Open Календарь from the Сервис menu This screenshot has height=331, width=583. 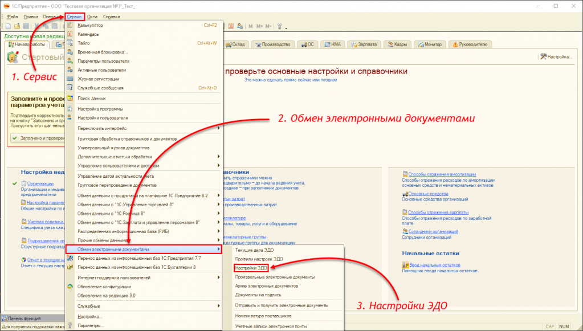pyautogui.click(x=144, y=34)
